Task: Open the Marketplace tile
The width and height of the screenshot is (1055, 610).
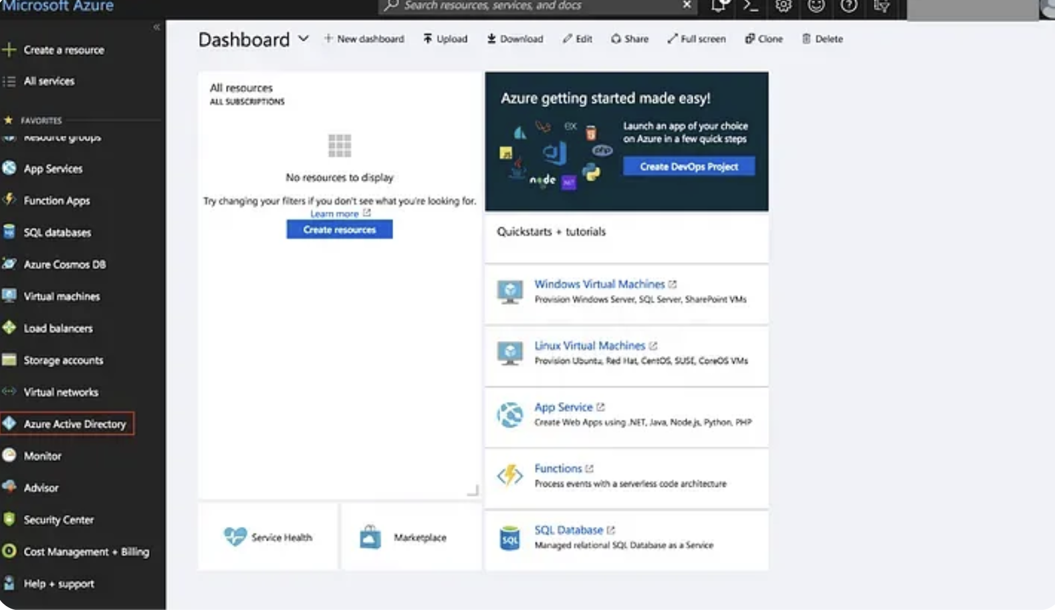Action: [x=411, y=537]
